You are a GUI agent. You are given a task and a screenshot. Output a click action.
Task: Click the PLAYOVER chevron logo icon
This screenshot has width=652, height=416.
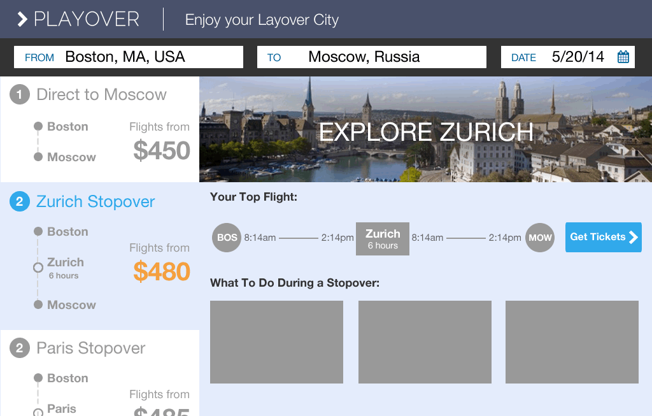22,19
